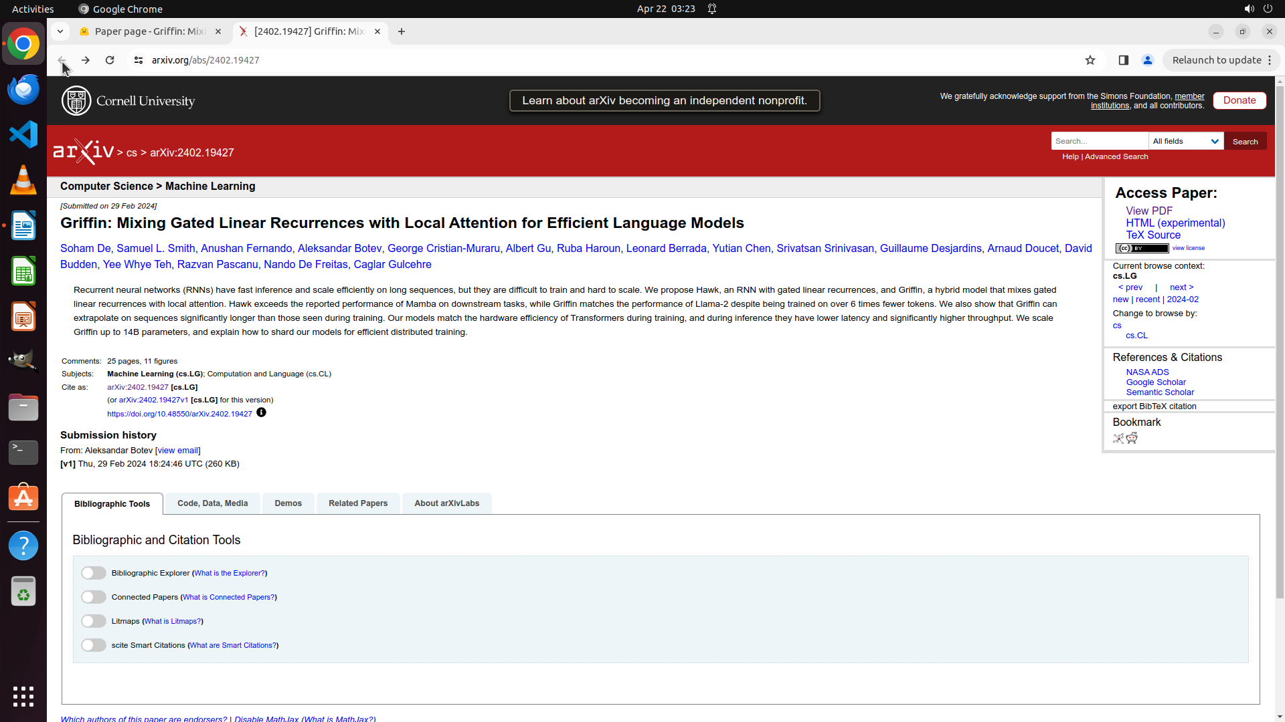Click the arXiv logo

[83, 152]
